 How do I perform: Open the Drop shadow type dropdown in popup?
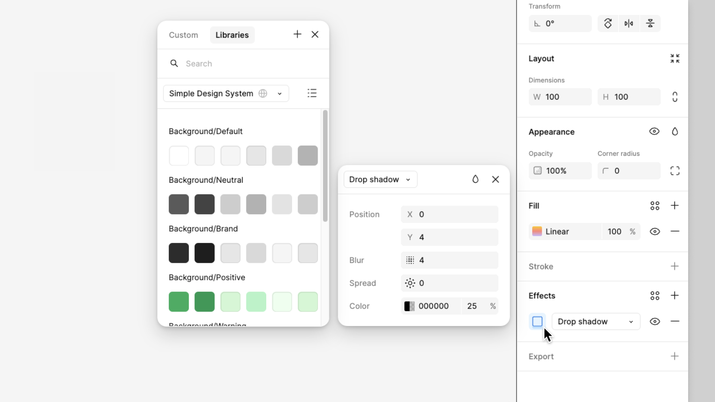(380, 180)
